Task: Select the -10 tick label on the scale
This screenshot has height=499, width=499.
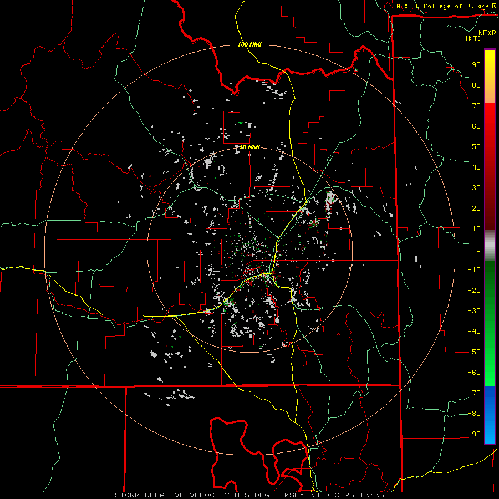Action: tap(474, 270)
